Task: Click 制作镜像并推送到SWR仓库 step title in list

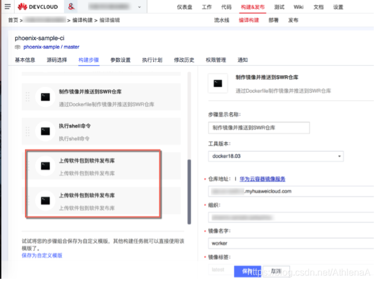Action: coord(90,91)
